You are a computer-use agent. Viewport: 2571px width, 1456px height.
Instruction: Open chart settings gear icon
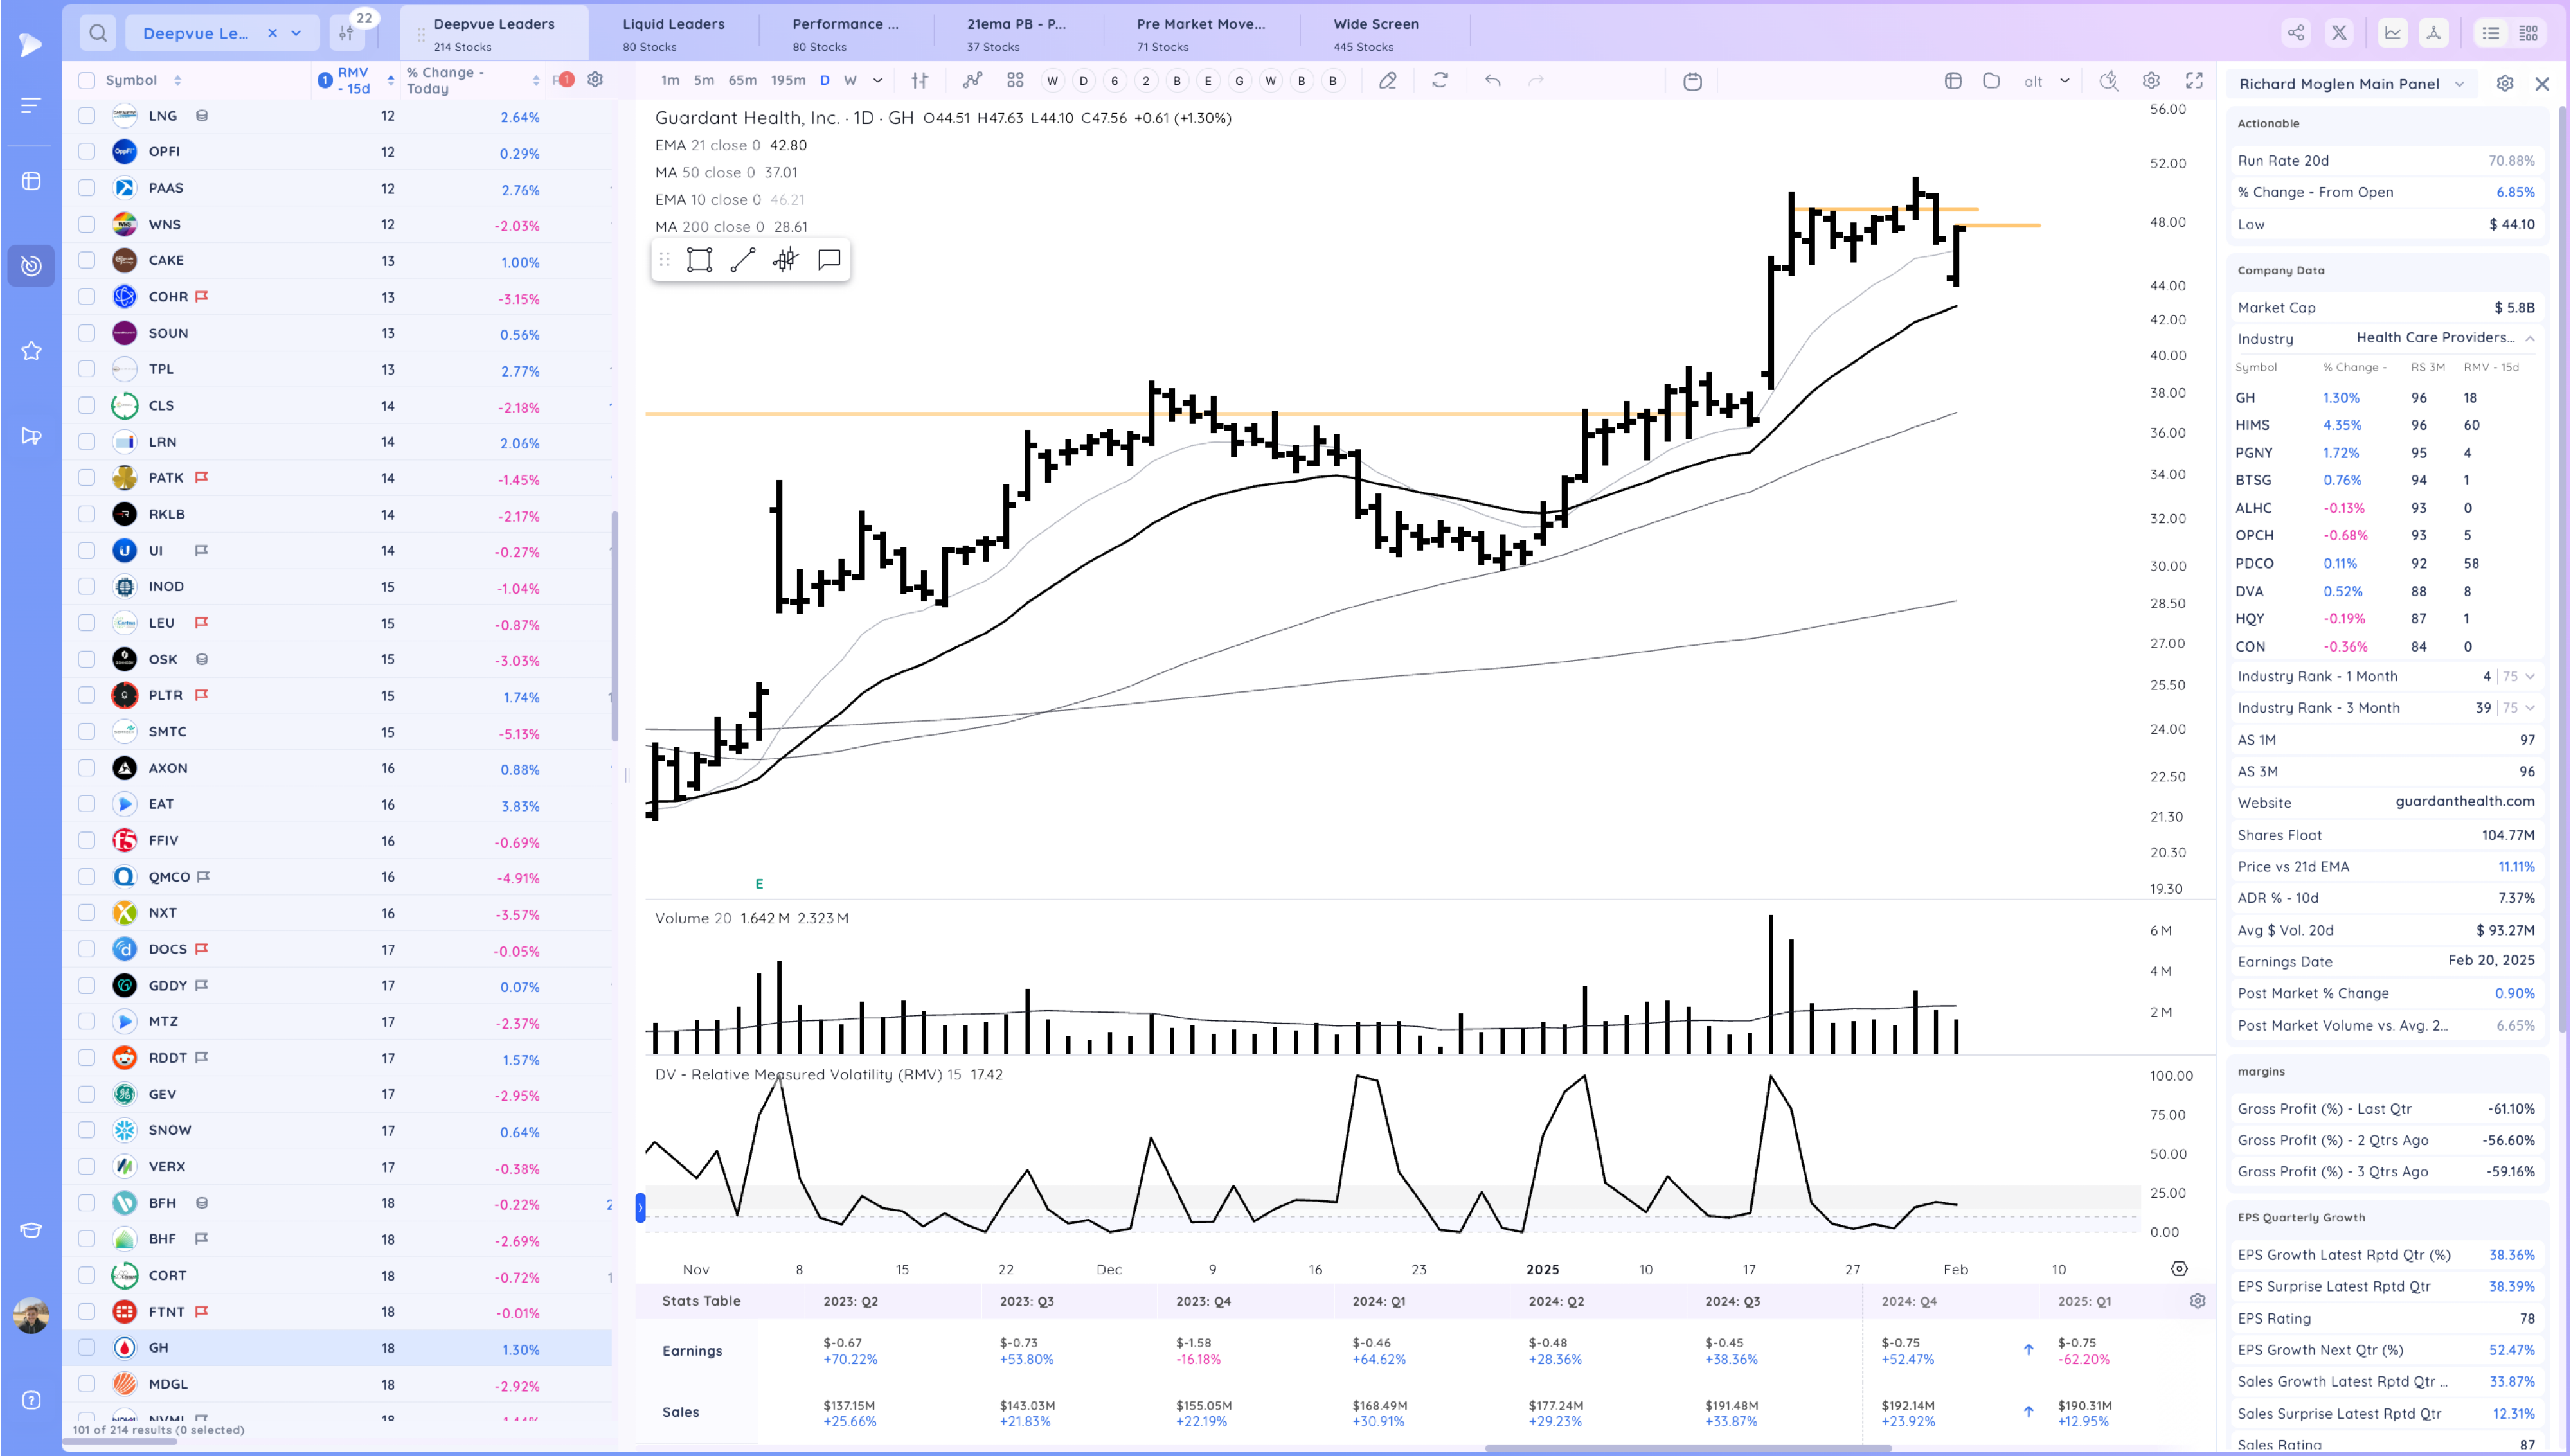click(x=2151, y=81)
